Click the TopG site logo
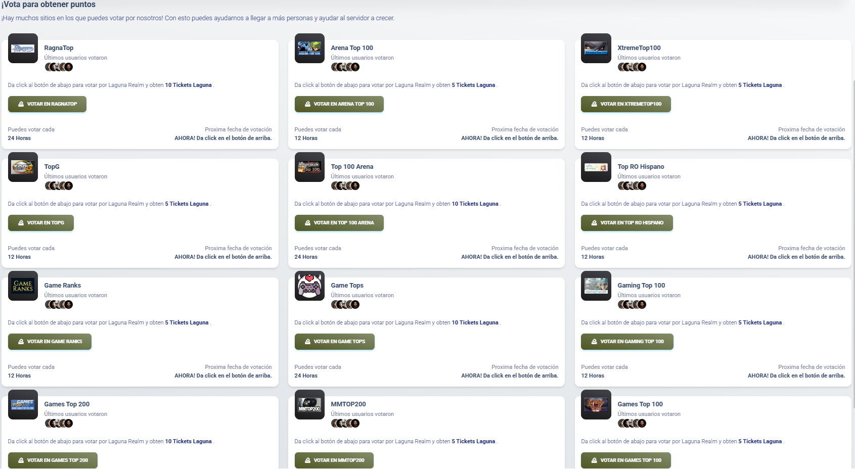Screen dimensions: 855x469 (23, 167)
